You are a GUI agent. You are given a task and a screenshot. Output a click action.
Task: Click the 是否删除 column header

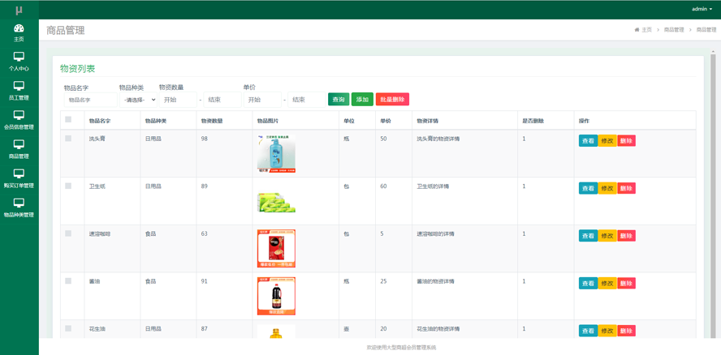533,121
